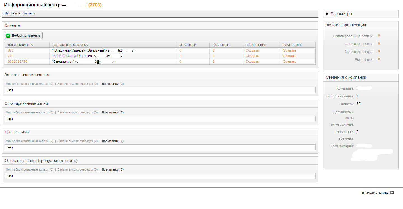The height and width of the screenshot is (209, 403).
Task: Click the Клиенты widget header
Action: point(160,25)
